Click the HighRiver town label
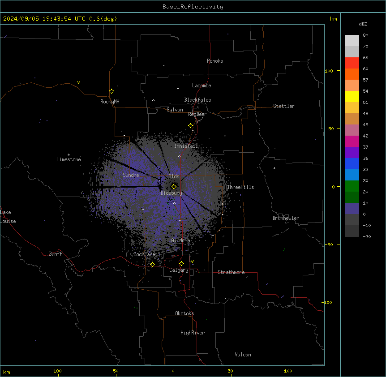The width and height of the screenshot is (386, 377). point(193,333)
